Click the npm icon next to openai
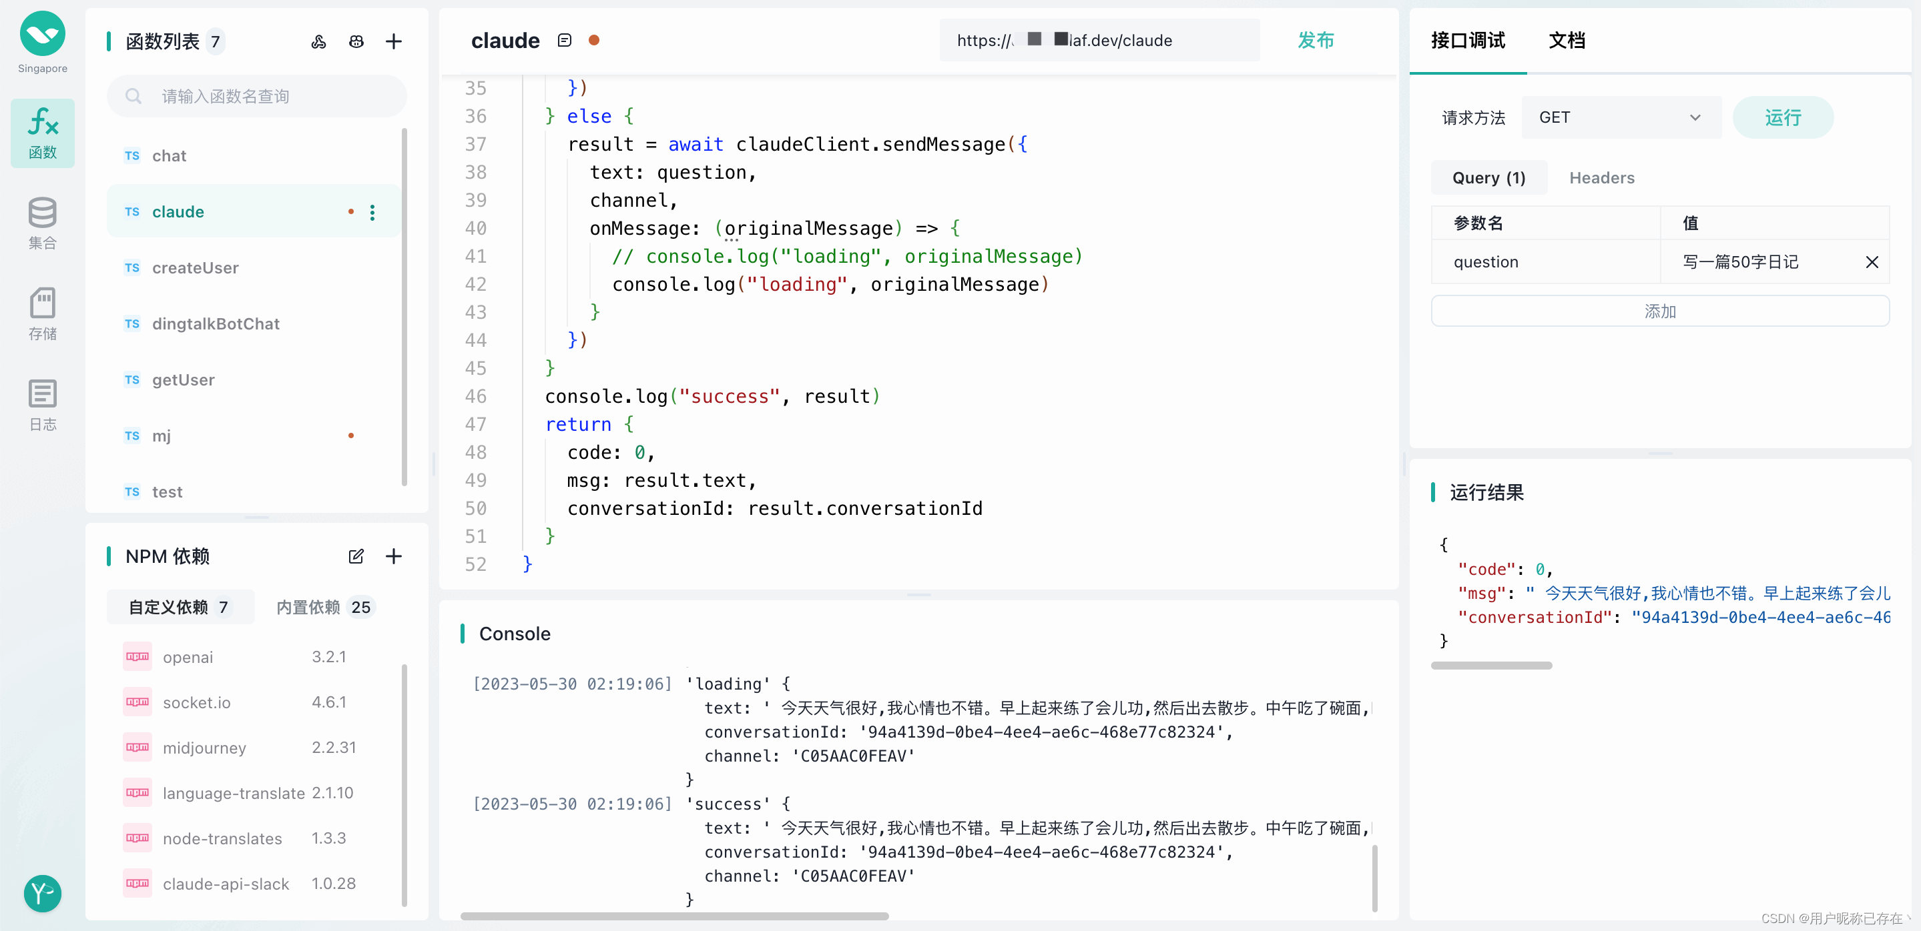Screen dimensions: 1921x931 coord(138,656)
